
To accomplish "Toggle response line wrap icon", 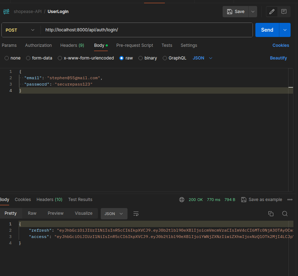I will pos(136,214).
